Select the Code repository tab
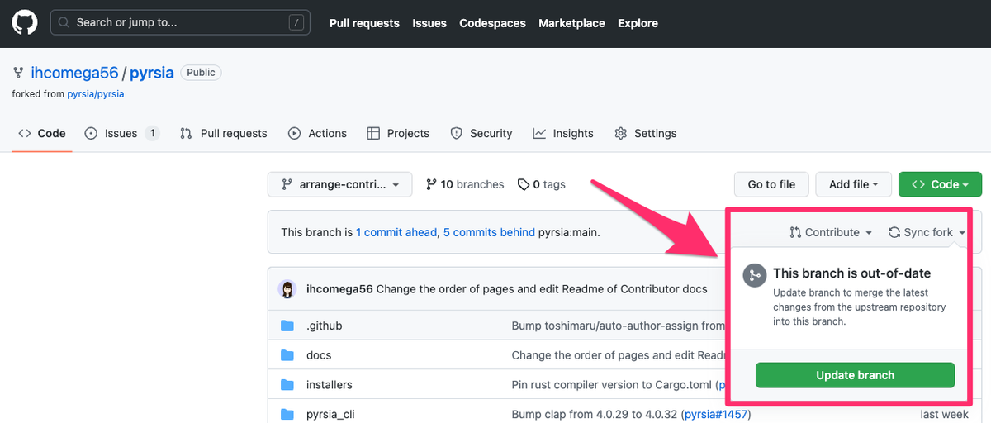The width and height of the screenshot is (991, 423). tap(42, 133)
